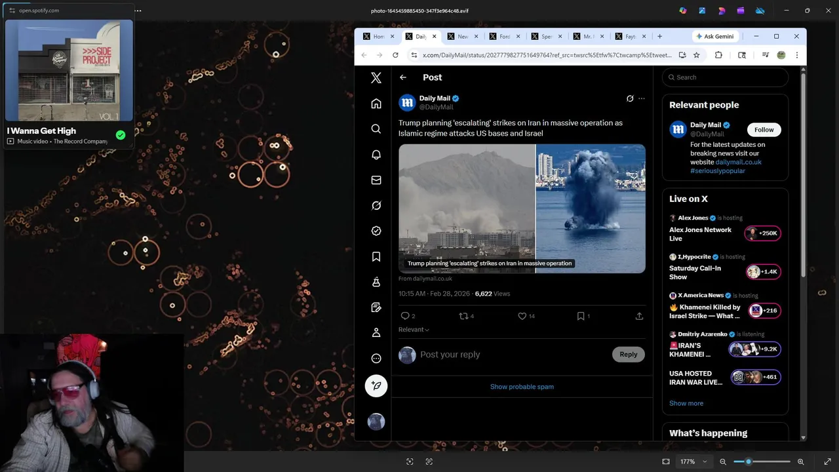This screenshot has width=839, height=472.
Task: Switch to the Ford X tab
Action: [x=504, y=37]
